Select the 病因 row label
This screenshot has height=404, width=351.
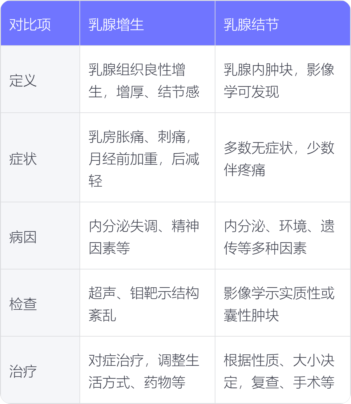pos(23,237)
